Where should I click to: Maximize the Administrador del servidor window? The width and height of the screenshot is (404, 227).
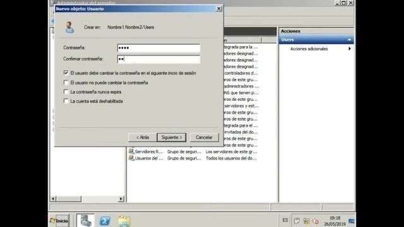tap(343, 3)
